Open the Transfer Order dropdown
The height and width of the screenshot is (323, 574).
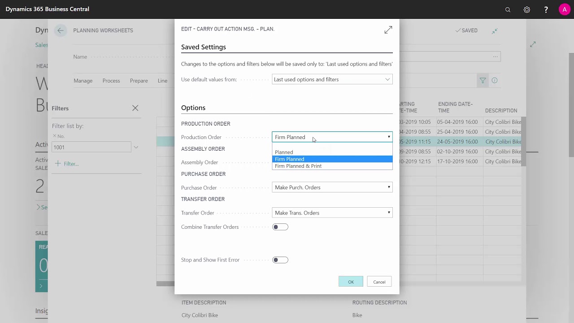(332, 213)
